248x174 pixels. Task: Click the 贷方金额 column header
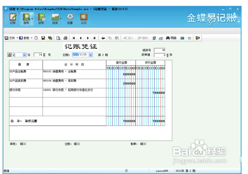[150, 63]
